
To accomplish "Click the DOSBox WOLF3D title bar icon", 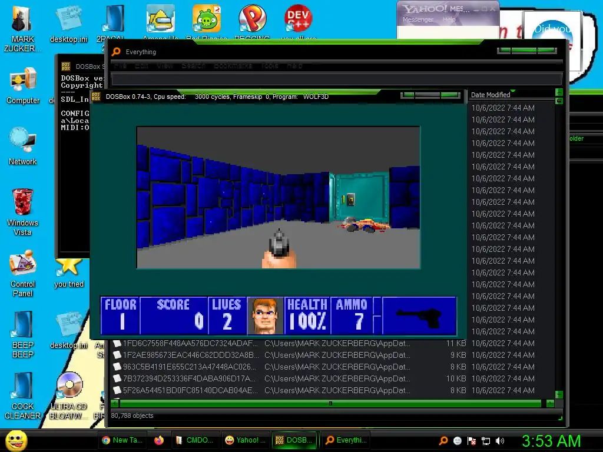I will (96, 97).
